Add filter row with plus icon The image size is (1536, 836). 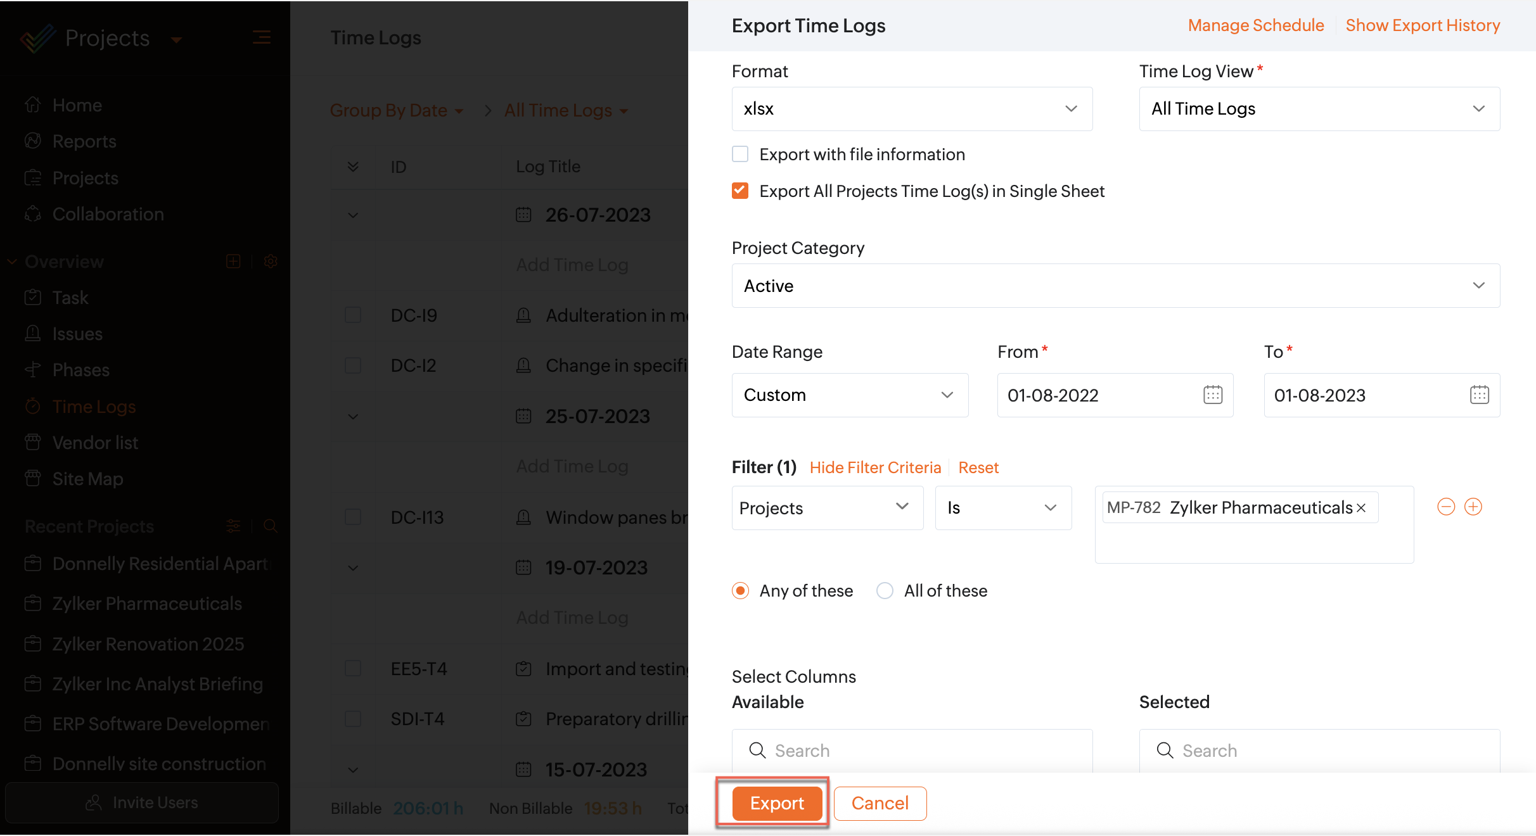(1473, 507)
